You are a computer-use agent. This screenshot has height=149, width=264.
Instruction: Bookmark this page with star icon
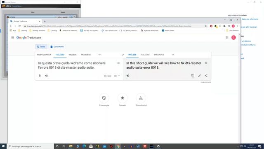[x=205, y=26]
